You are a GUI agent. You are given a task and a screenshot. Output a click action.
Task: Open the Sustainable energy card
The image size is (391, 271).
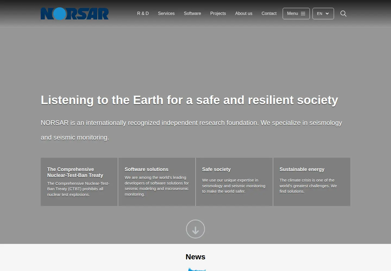tap(312, 182)
